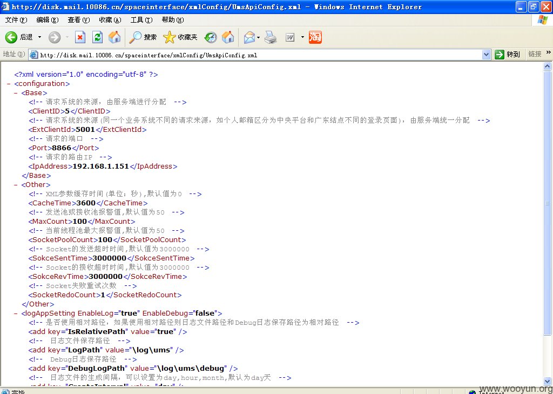Click the vertical scrollbar thumb
The width and height of the screenshot is (553, 394).
[548, 203]
